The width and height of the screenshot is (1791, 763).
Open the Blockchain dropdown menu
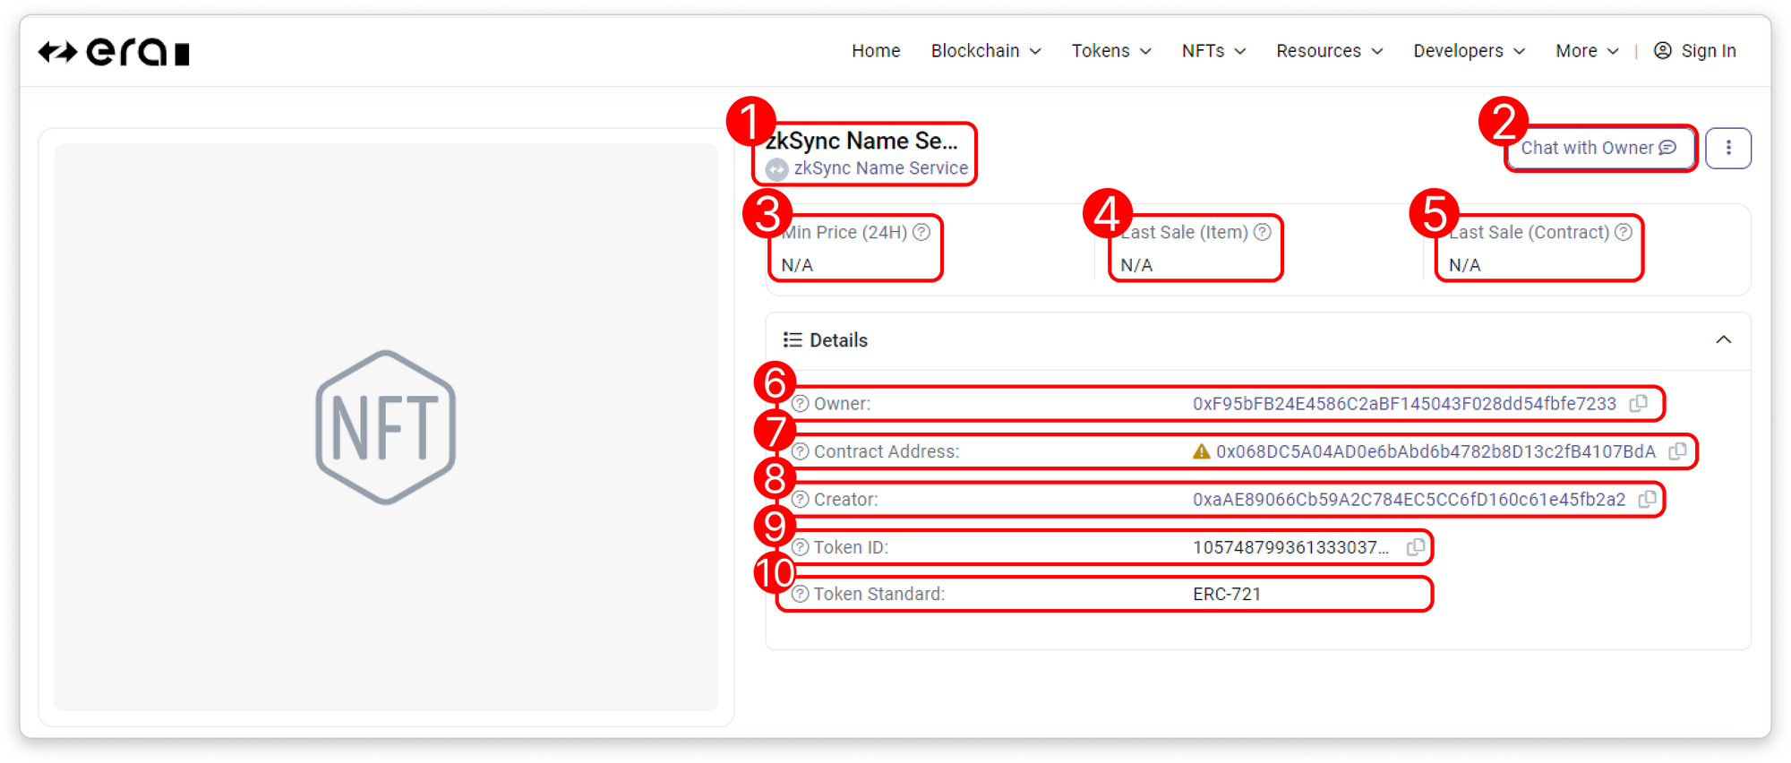click(985, 51)
